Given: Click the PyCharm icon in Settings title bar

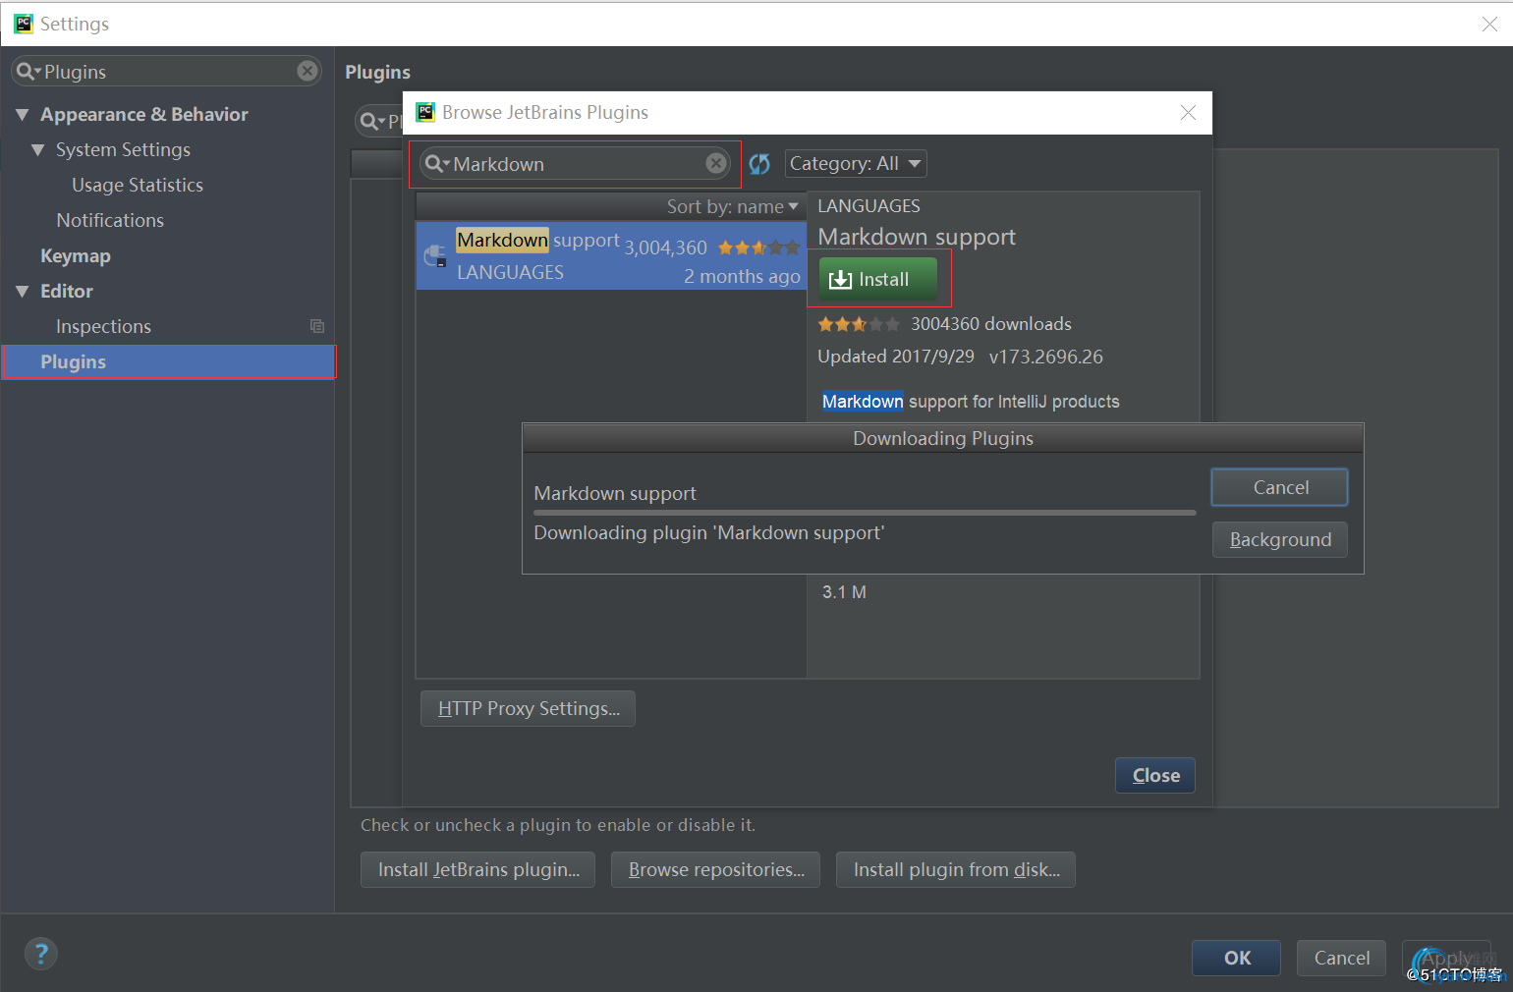Looking at the screenshot, I should click(x=24, y=24).
